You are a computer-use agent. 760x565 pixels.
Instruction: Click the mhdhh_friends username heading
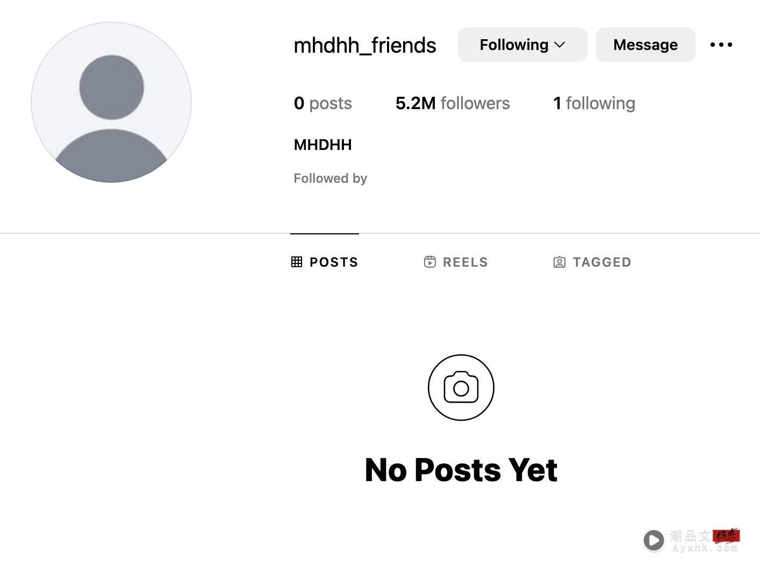click(365, 45)
